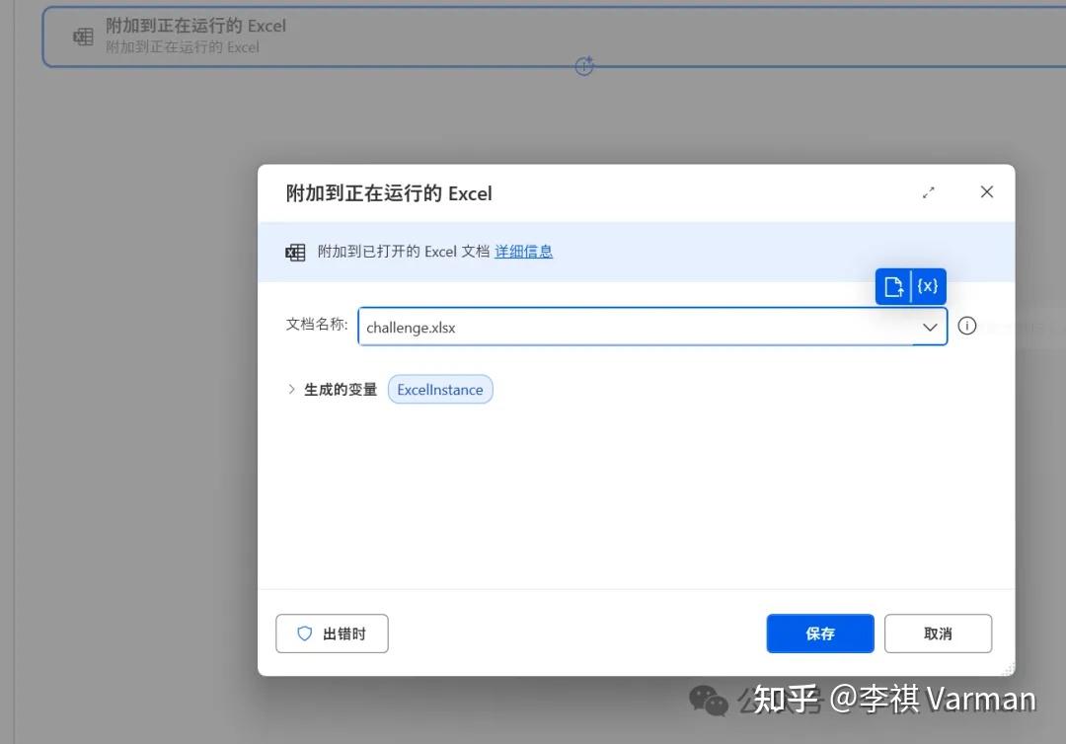Select the ExcelInstance variable pill
The width and height of the screenshot is (1066, 744).
pyautogui.click(x=440, y=390)
